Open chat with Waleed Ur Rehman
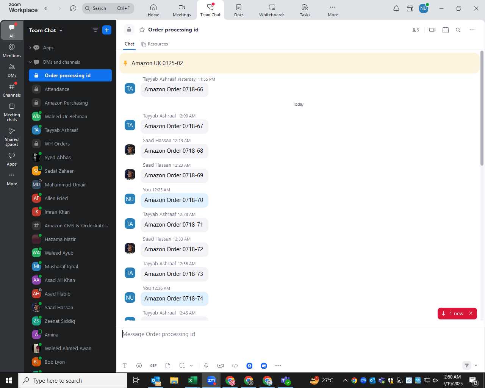Viewport: 485px width, 388px height. [x=70, y=117]
